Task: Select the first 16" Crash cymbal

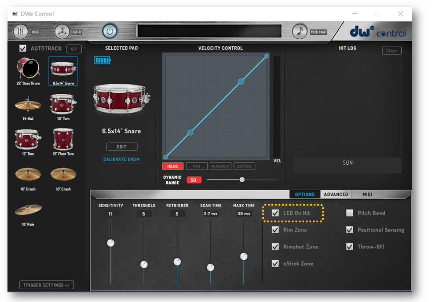Action: point(28,179)
